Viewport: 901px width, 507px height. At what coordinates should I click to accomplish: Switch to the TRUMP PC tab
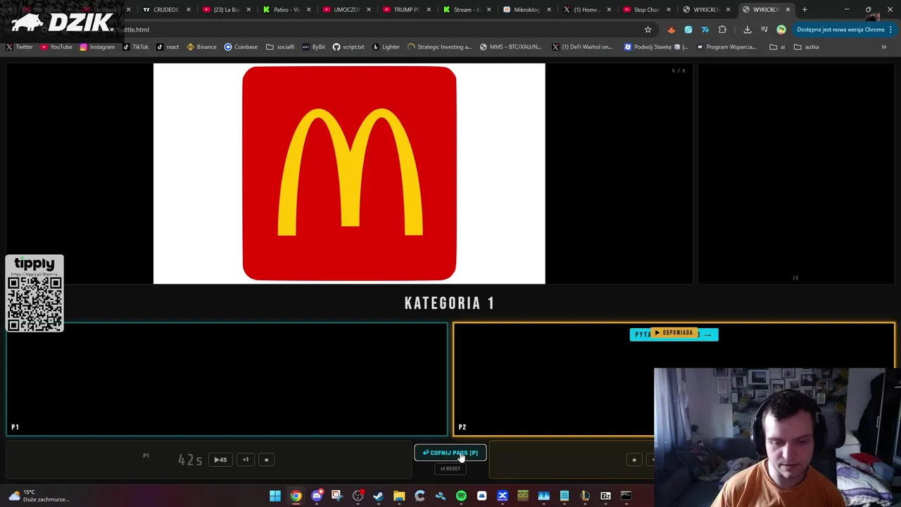pyautogui.click(x=406, y=10)
